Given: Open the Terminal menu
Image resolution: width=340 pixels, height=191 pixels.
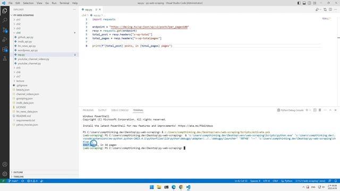Looking at the screenshot, I should point(64,3).
